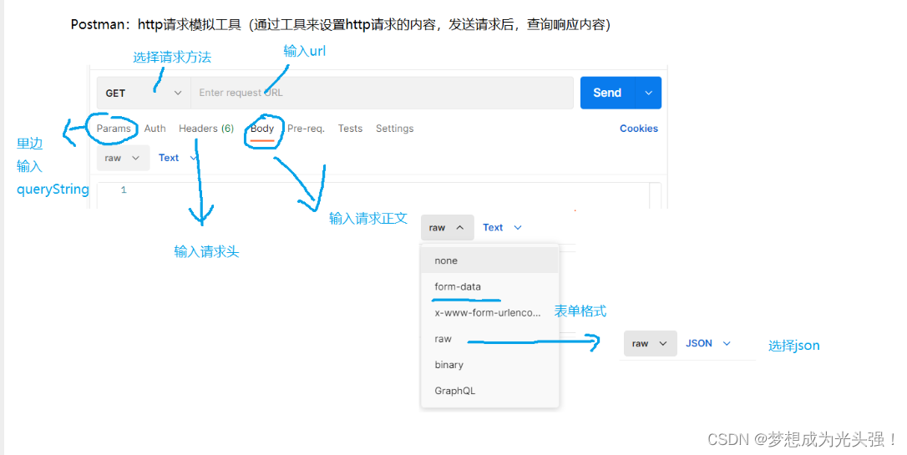Open the Headers (6) tab
The height and width of the screenshot is (455, 907).
click(206, 129)
